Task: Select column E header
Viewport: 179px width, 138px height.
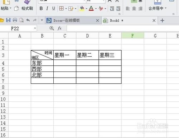Action: coord(110,36)
